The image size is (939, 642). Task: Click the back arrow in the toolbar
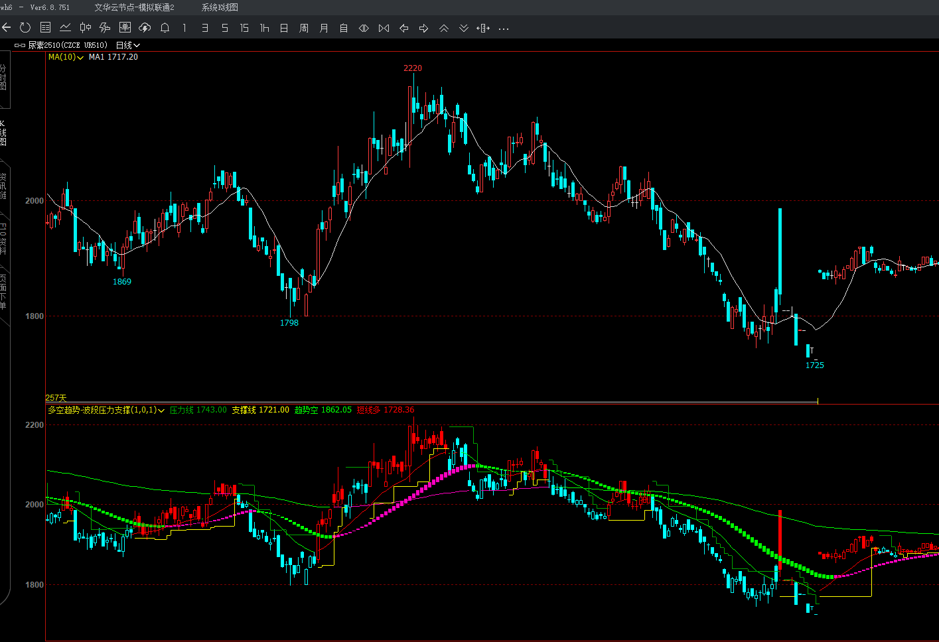point(7,28)
